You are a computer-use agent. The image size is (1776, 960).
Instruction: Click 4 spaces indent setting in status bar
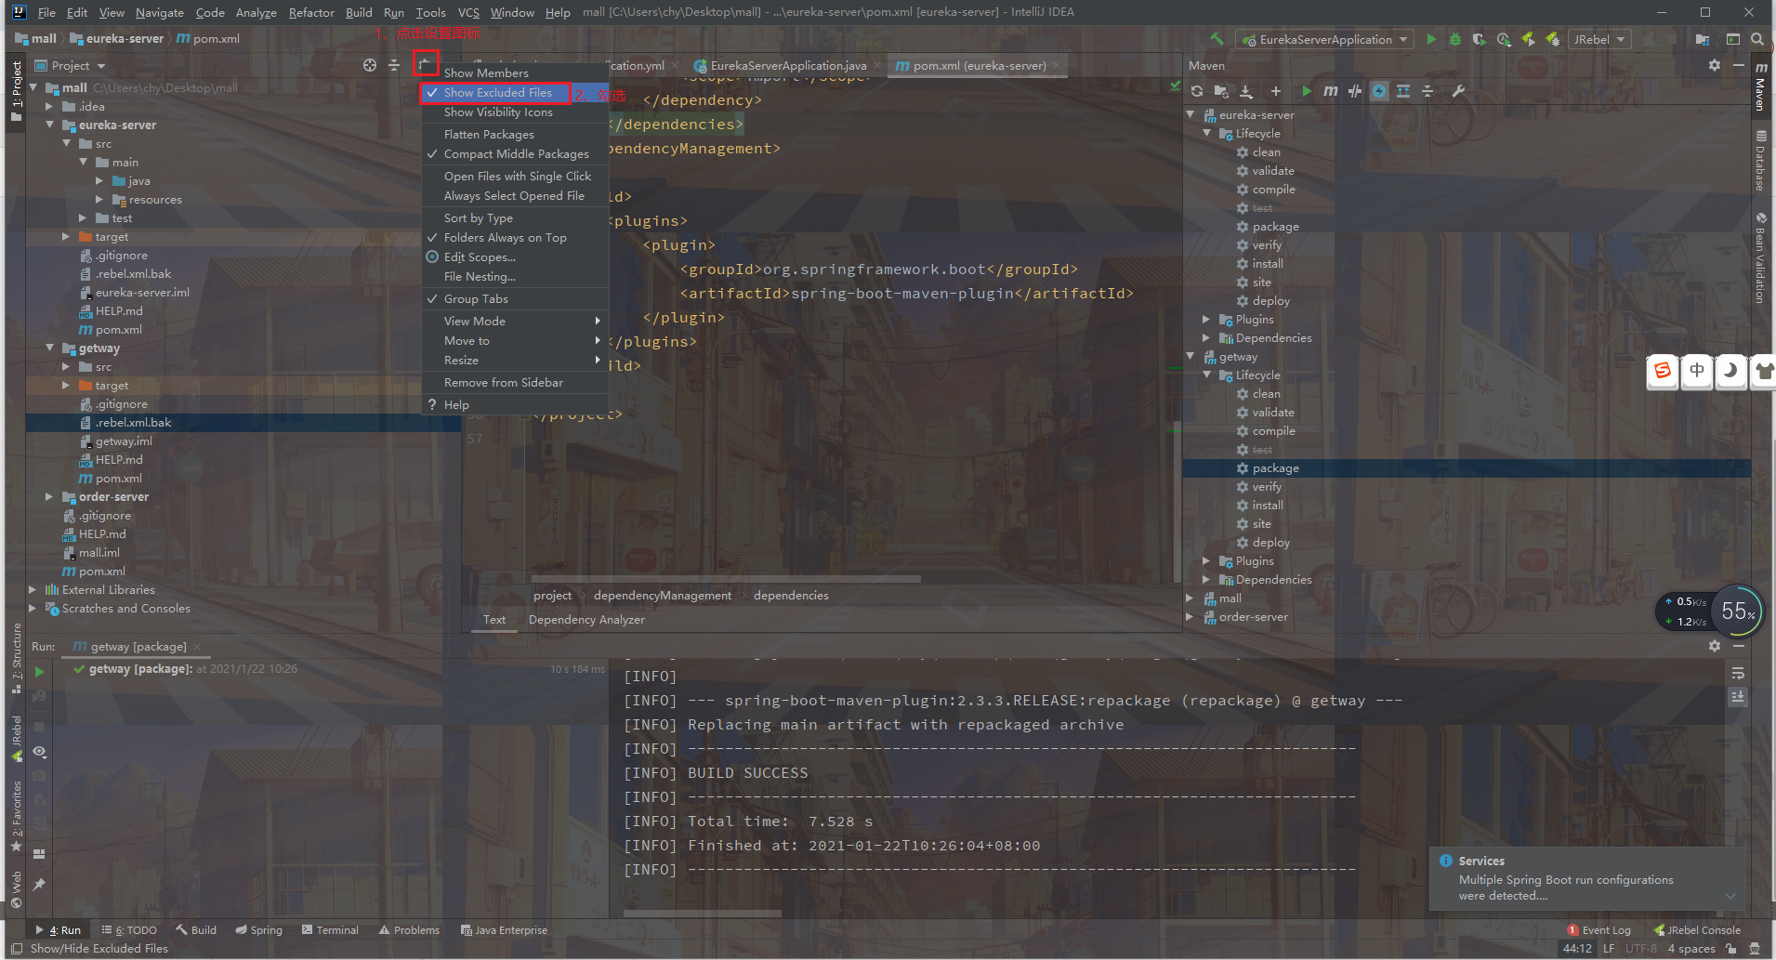[1691, 949]
